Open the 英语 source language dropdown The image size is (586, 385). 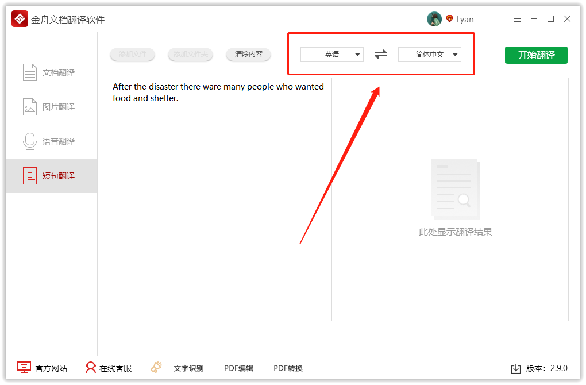tap(332, 55)
